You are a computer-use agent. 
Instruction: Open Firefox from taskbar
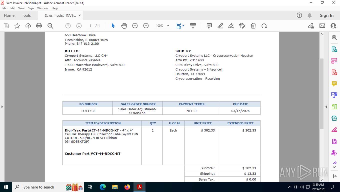pyautogui.click(x=127, y=187)
